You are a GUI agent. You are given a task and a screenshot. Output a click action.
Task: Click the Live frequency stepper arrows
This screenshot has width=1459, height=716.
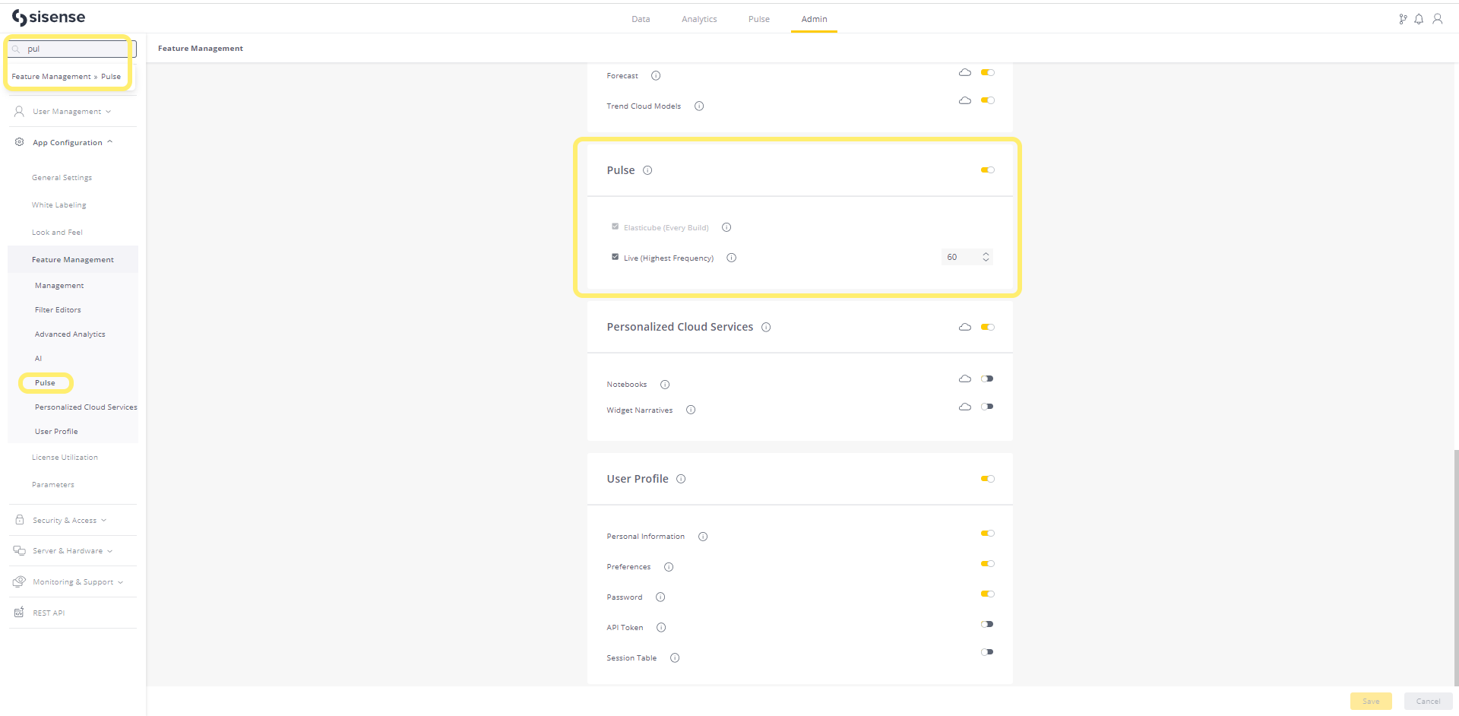tap(986, 257)
